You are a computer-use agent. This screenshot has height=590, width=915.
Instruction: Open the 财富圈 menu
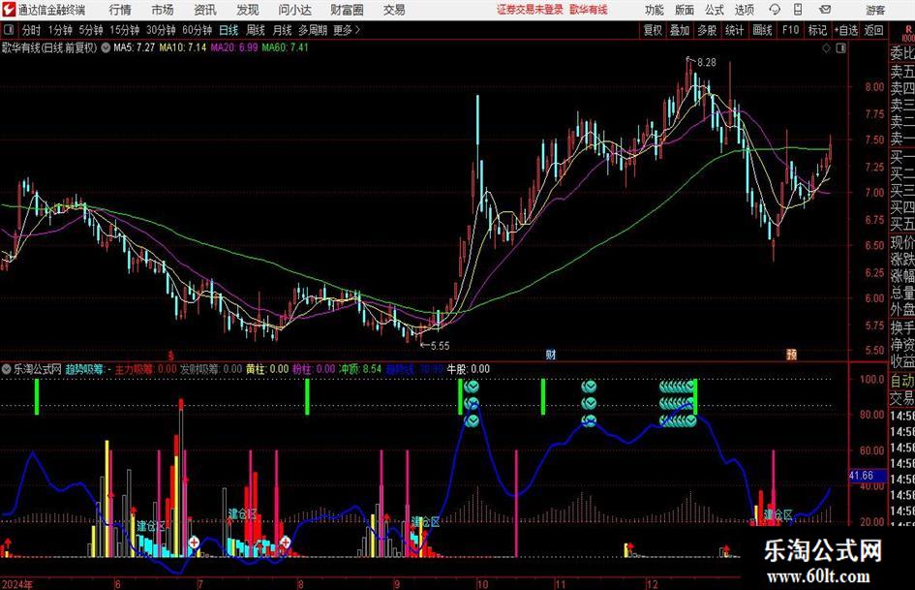(x=347, y=10)
